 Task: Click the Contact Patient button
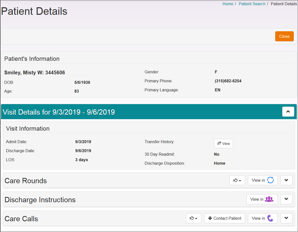[x=224, y=218]
